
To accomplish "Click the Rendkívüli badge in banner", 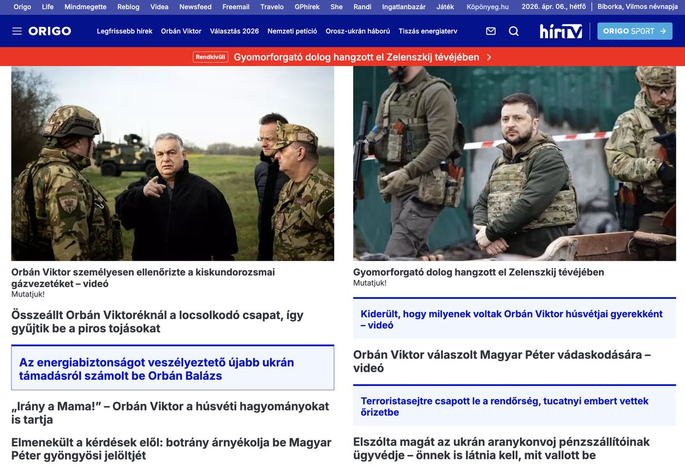I will coord(211,57).
